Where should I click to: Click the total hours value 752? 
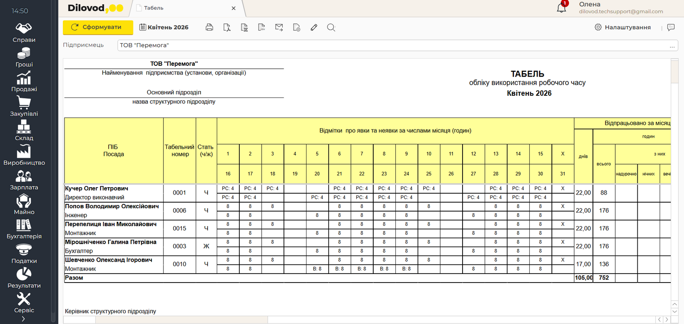(604, 278)
